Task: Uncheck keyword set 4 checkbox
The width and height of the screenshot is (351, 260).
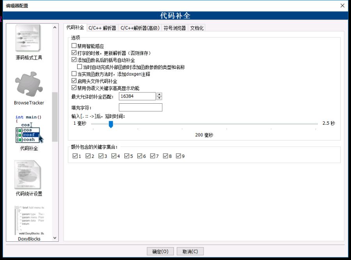Action: (114, 156)
